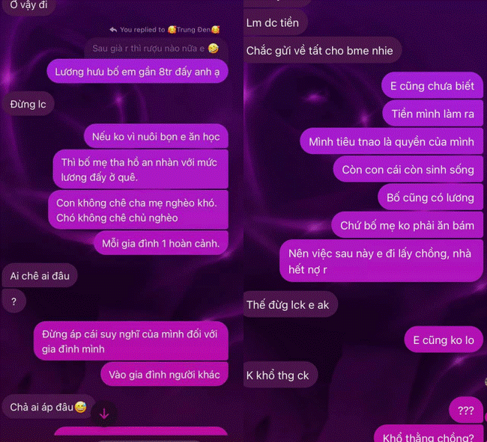Select message "Nếu ko vì nuôi bọn e ăn học"
Screen dimensions: 487x442
click(x=156, y=136)
